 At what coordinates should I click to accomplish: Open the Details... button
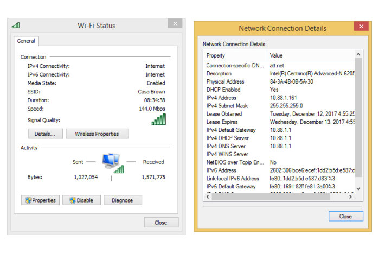coord(46,134)
